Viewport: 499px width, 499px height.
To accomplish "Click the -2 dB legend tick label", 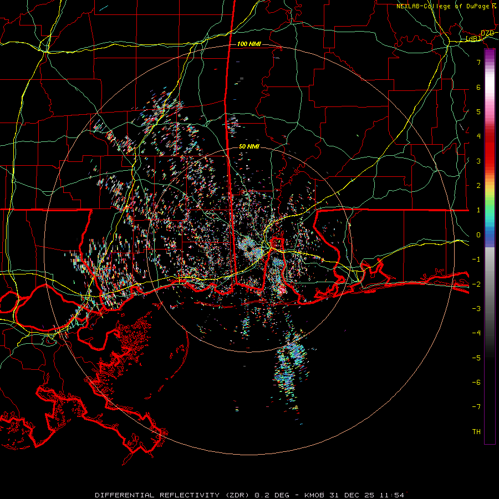I will point(476,284).
